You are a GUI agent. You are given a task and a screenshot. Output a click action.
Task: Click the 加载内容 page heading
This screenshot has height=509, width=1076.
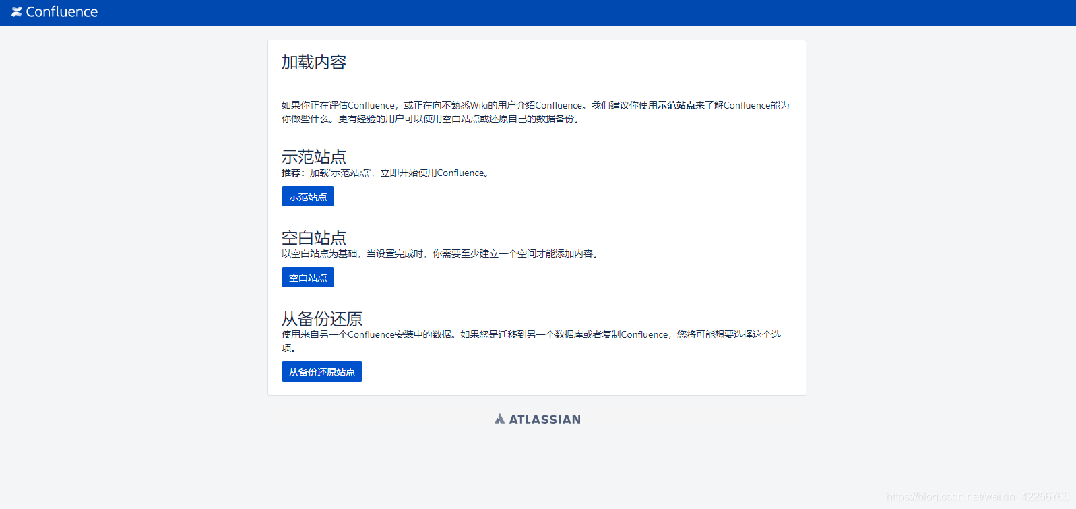pos(314,62)
